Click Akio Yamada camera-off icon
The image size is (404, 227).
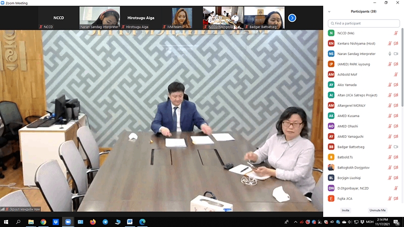[396, 85]
